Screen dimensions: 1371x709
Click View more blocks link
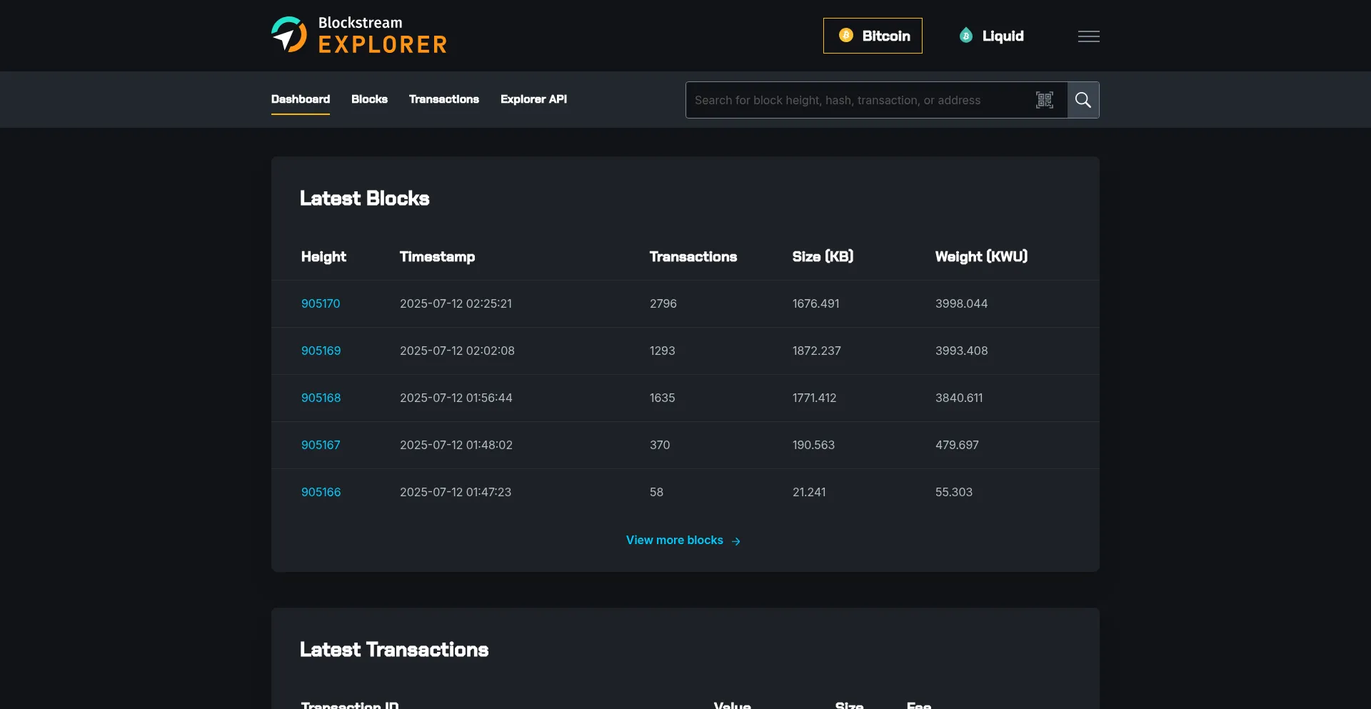(674, 540)
